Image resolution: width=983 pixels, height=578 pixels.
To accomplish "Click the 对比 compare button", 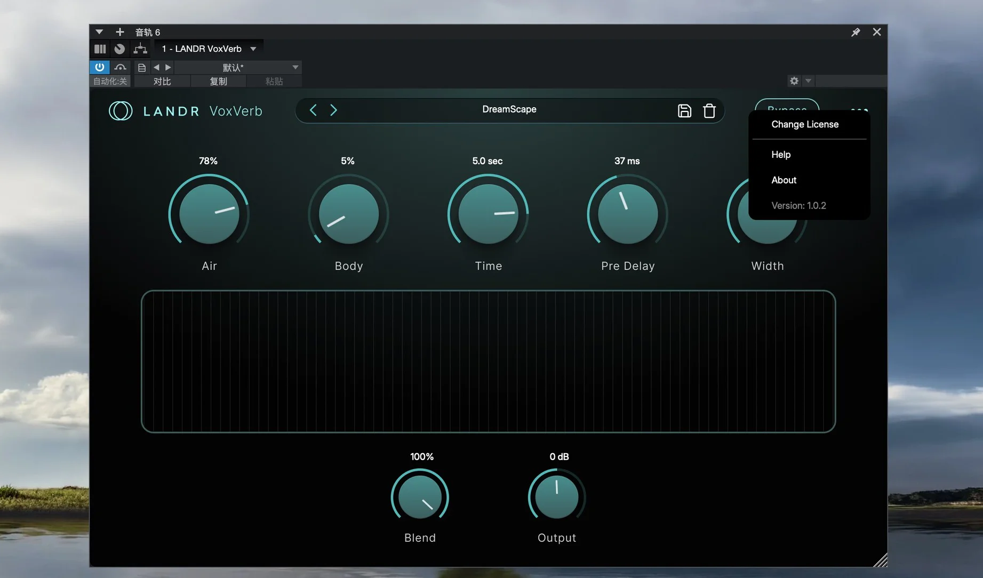I will (162, 81).
